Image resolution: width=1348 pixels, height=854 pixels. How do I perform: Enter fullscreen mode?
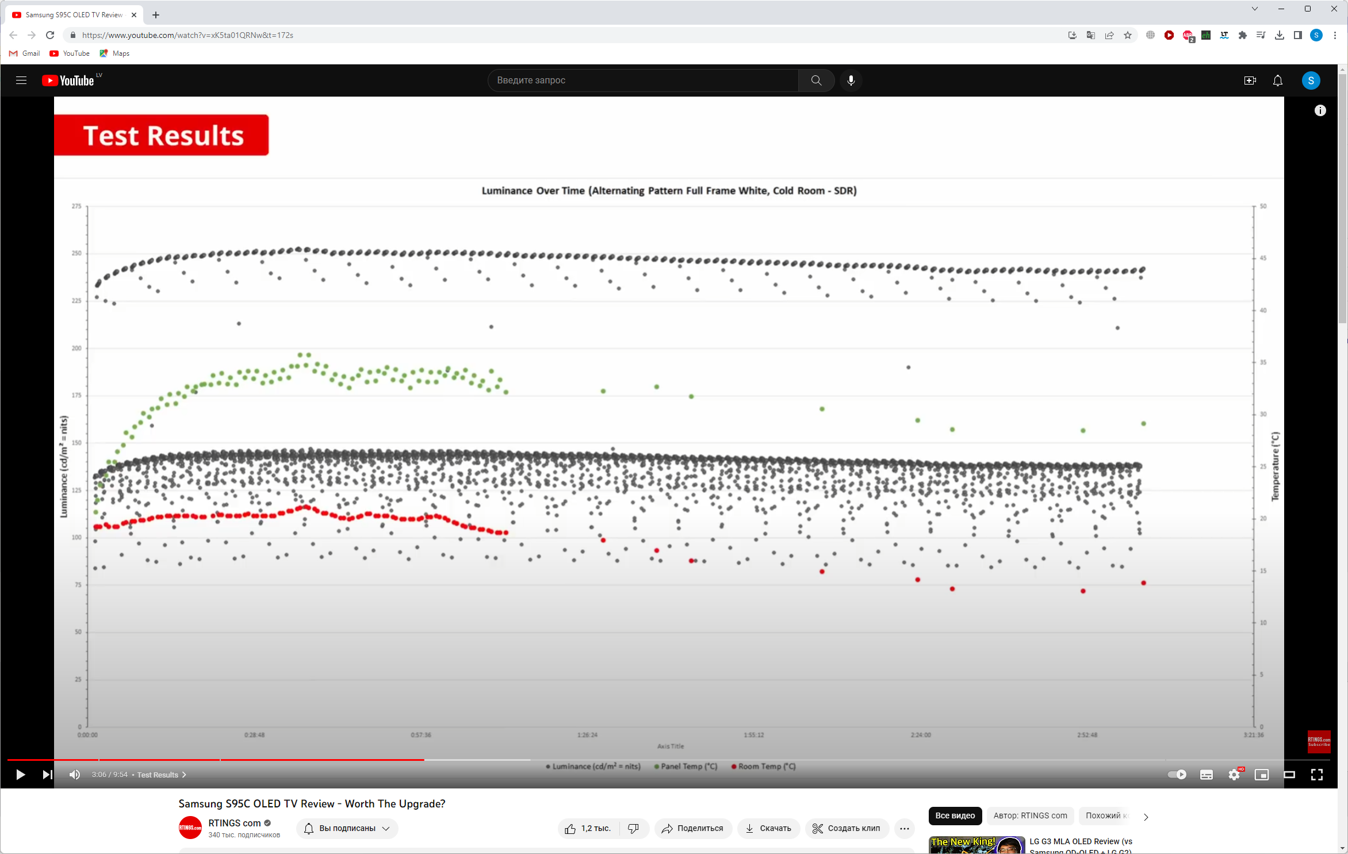1317,775
